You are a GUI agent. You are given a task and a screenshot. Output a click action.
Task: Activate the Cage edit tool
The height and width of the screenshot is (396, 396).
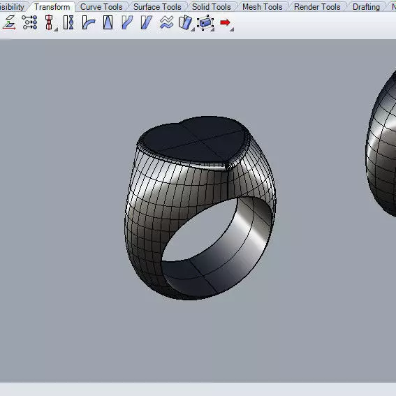pyautogui.click(x=205, y=23)
